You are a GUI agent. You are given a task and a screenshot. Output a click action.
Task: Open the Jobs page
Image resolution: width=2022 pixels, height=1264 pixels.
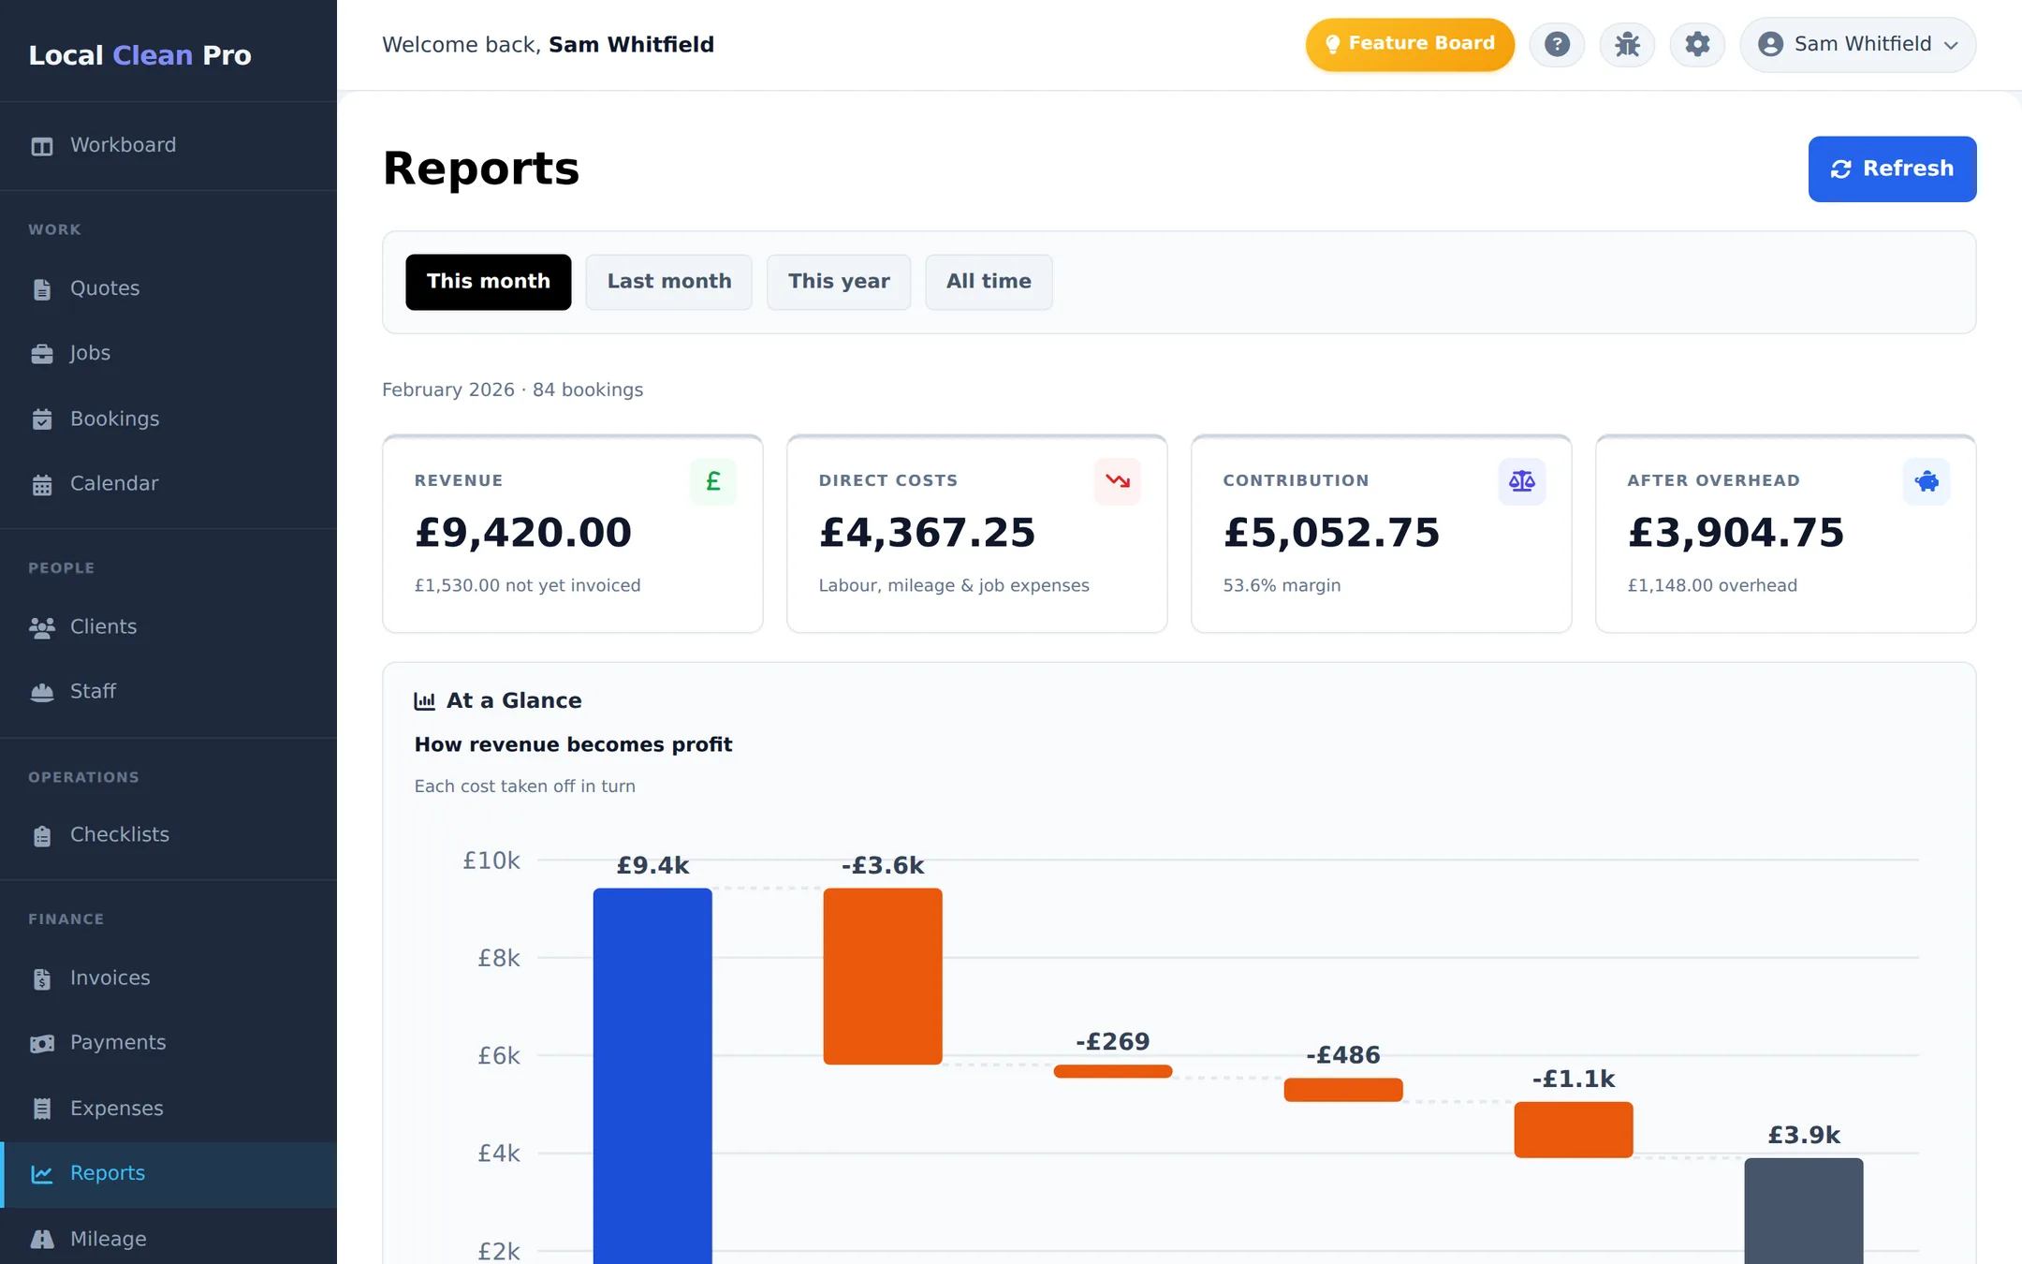point(168,354)
